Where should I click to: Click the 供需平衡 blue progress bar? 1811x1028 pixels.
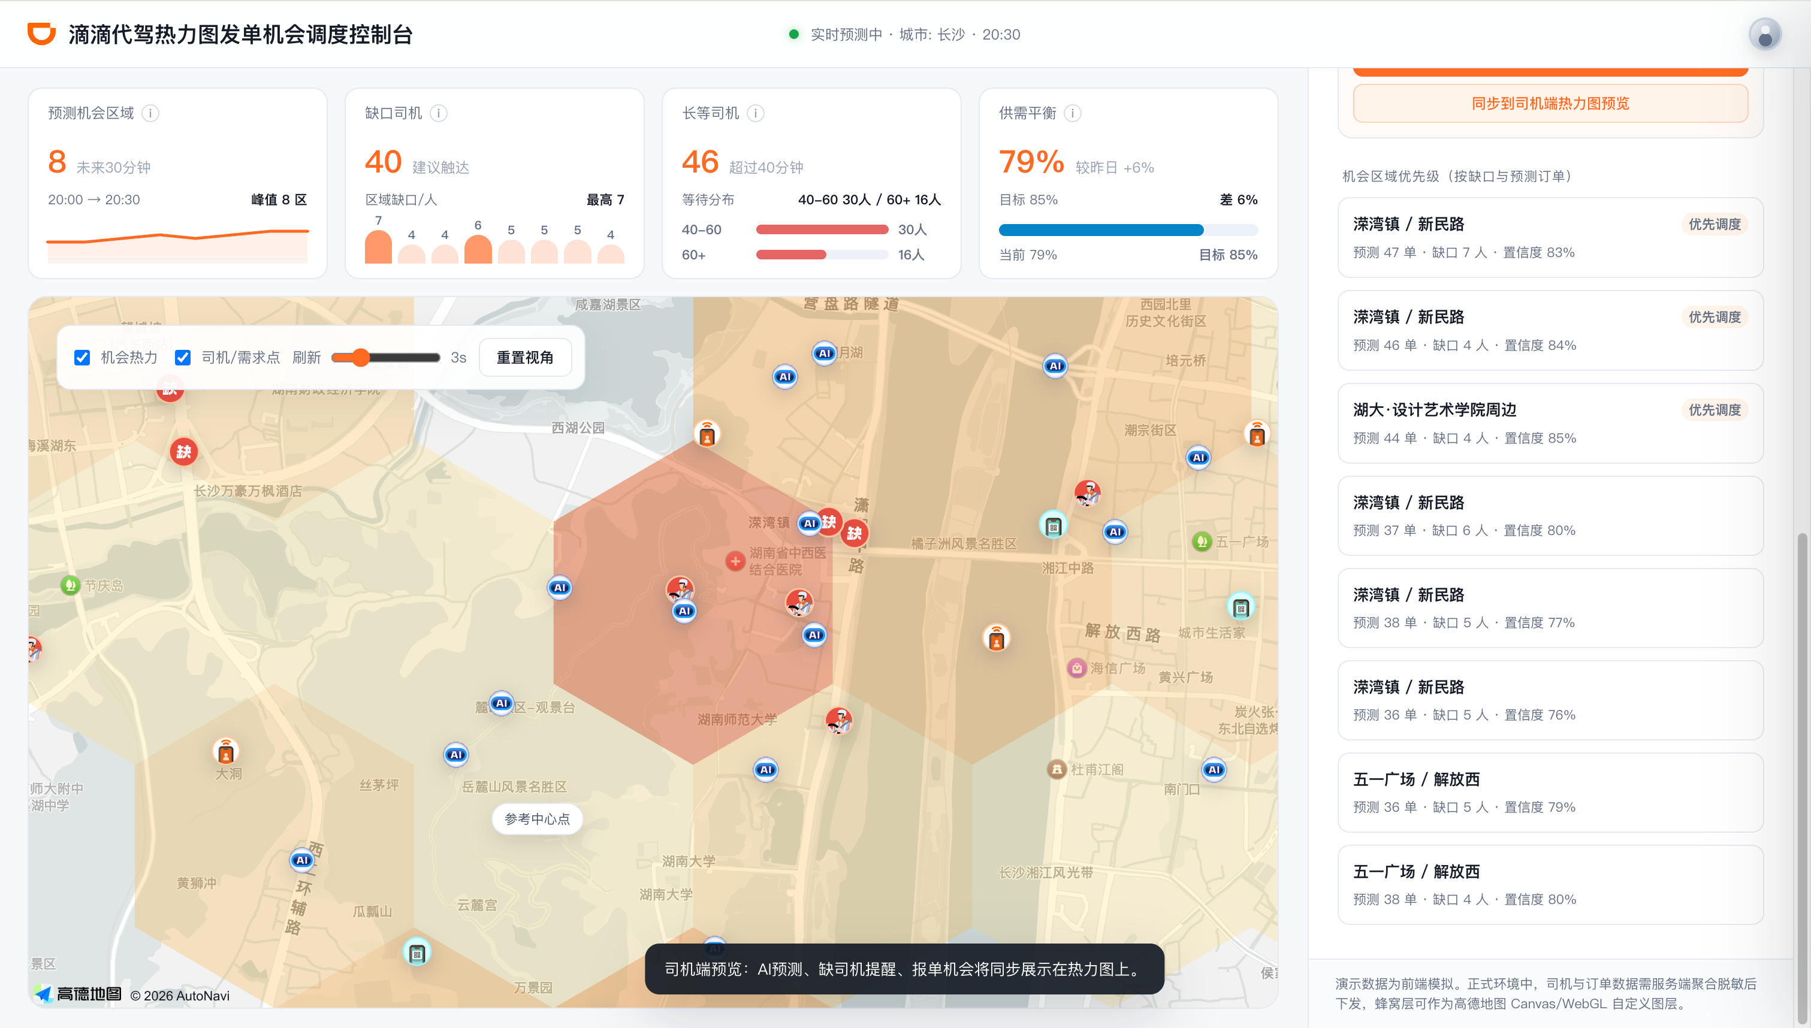1128,229
